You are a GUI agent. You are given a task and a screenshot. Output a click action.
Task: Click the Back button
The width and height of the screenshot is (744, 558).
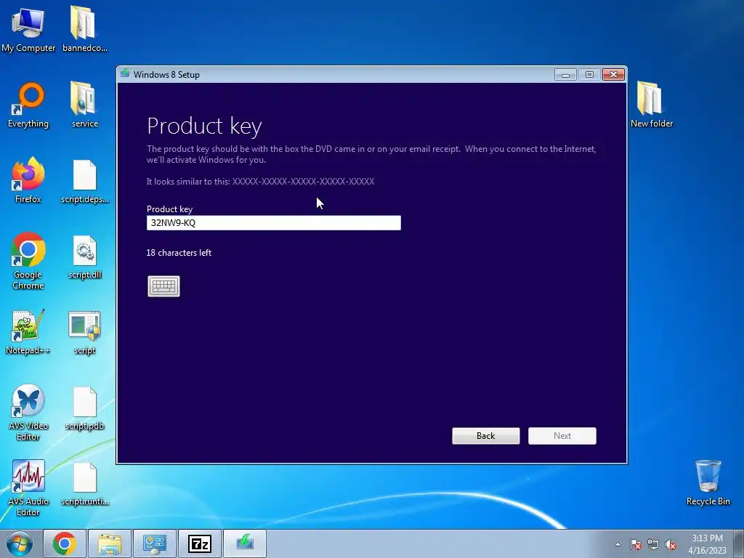point(486,436)
